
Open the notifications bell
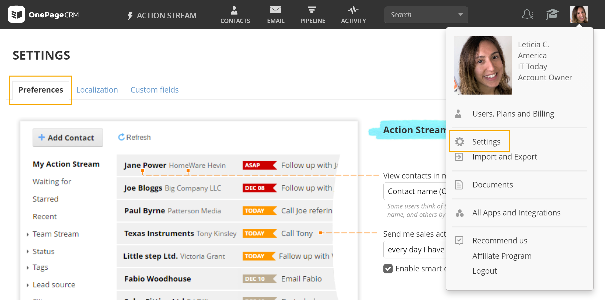pos(527,14)
